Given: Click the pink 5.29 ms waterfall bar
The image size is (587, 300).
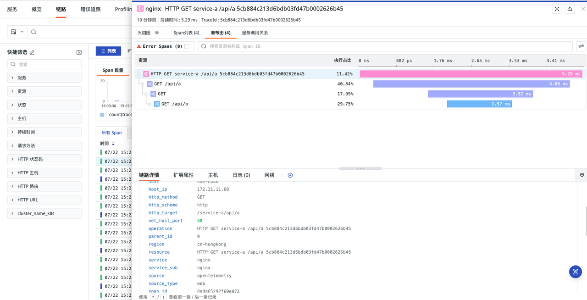Looking at the screenshot, I should 471,74.
